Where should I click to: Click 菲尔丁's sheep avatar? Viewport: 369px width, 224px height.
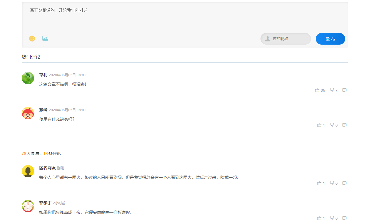pyautogui.click(x=28, y=206)
